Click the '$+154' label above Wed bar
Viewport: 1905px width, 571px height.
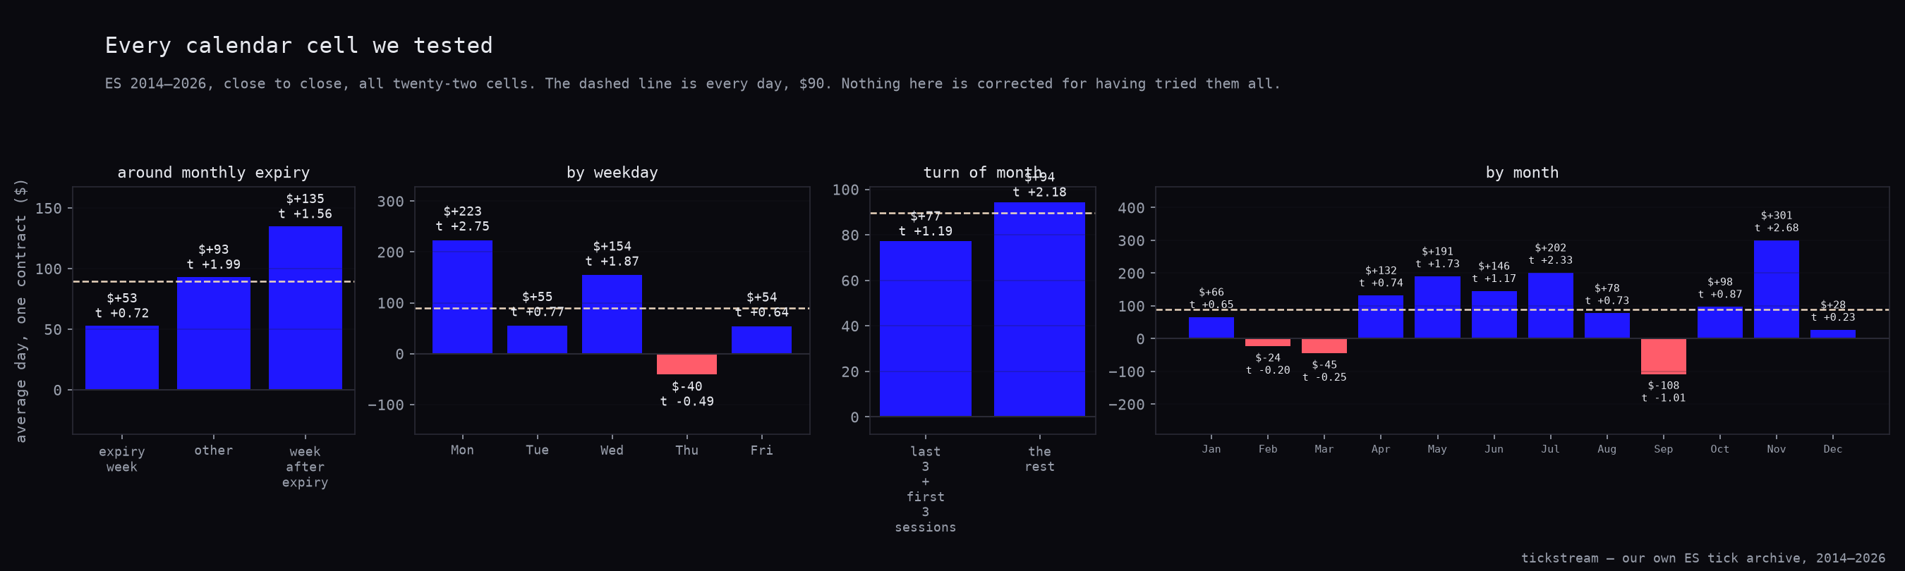612,246
